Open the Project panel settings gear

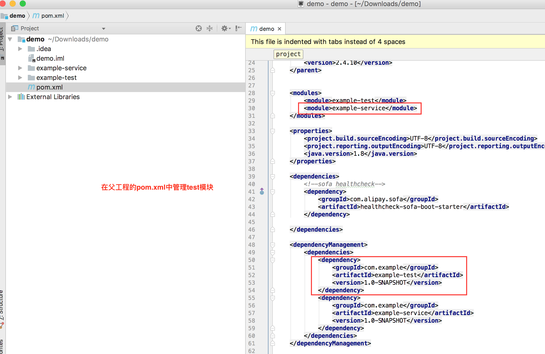coord(225,28)
